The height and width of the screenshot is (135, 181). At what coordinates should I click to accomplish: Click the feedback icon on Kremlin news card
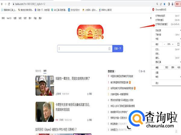pos(90,120)
